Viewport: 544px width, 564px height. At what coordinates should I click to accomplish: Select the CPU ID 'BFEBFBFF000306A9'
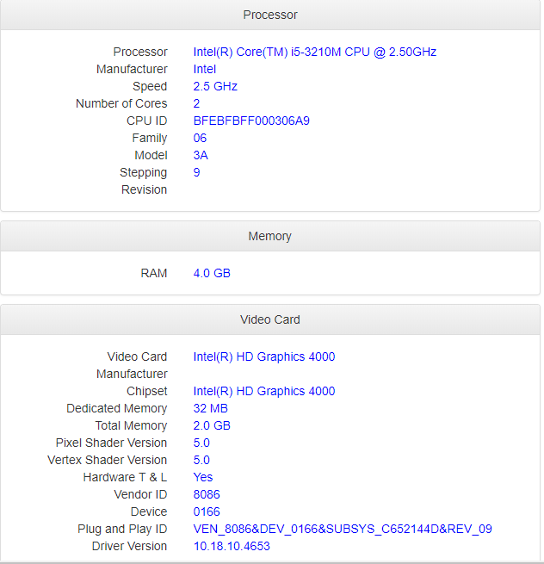click(x=251, y=121)
